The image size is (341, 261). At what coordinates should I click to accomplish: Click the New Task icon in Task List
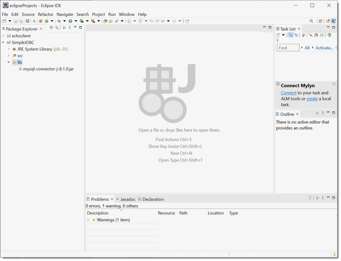(278, 35)
